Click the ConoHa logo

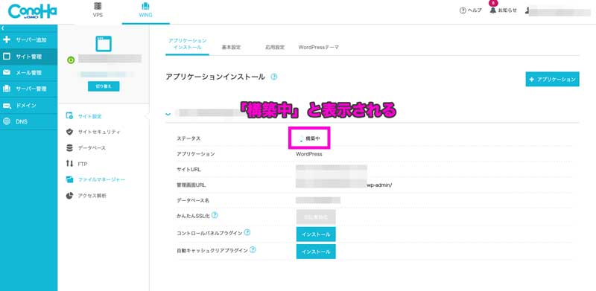[32, 12]
